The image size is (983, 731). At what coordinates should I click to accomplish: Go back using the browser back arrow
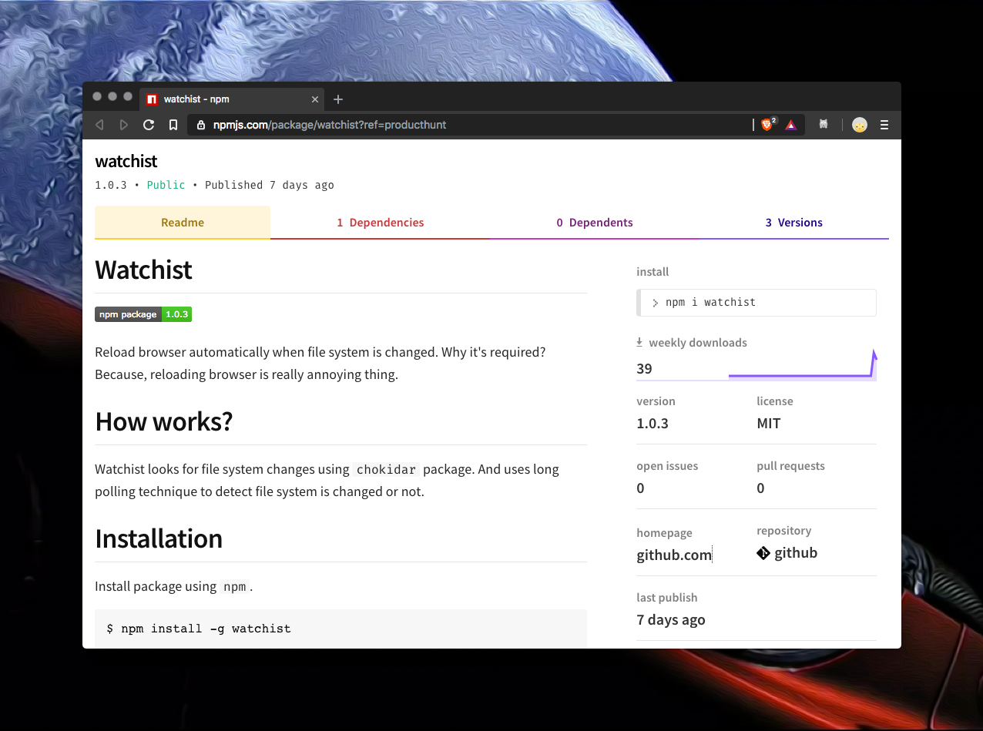tap(99, 125)
